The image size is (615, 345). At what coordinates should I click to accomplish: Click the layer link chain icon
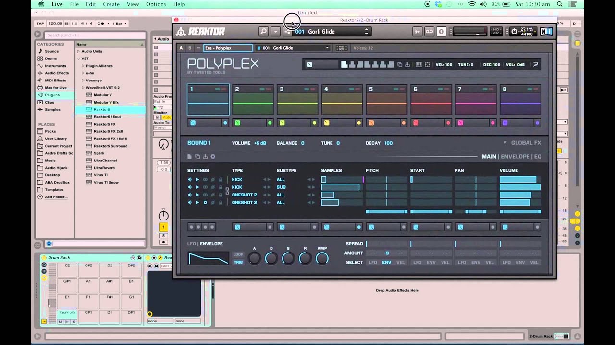click(227, 191)
